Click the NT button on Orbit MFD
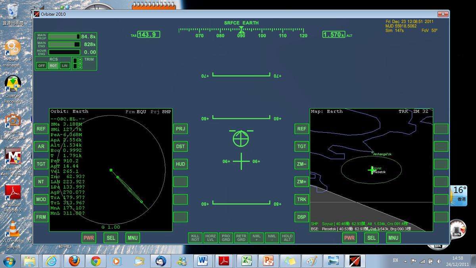This screenshot has width=476, height=268. point(41,181)
